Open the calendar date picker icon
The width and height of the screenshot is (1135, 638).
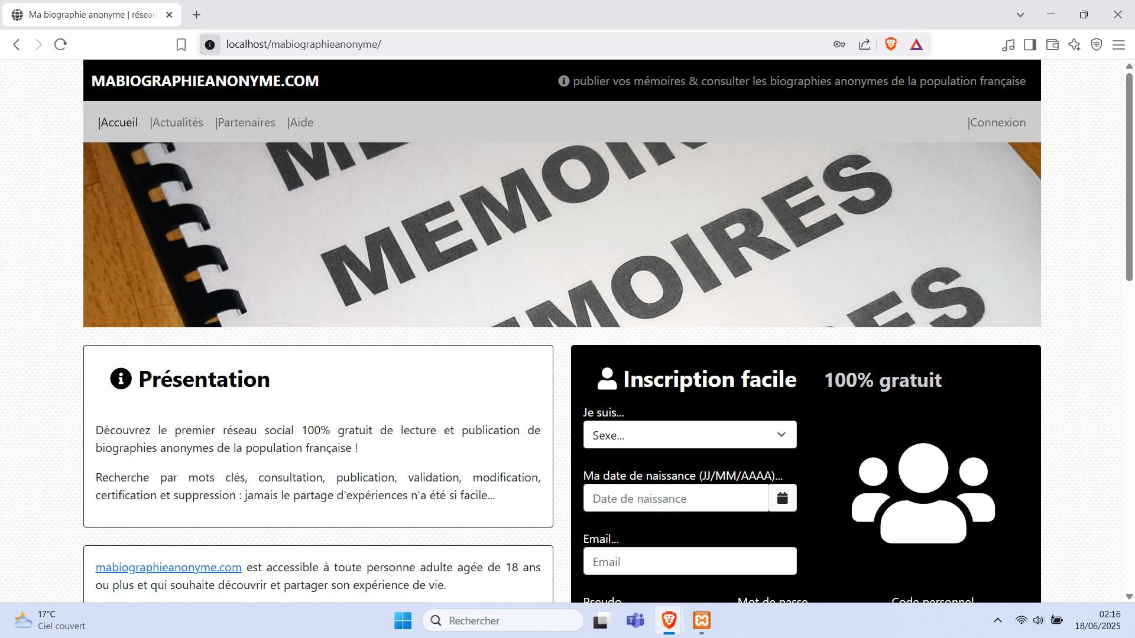[x=782, y=498]
